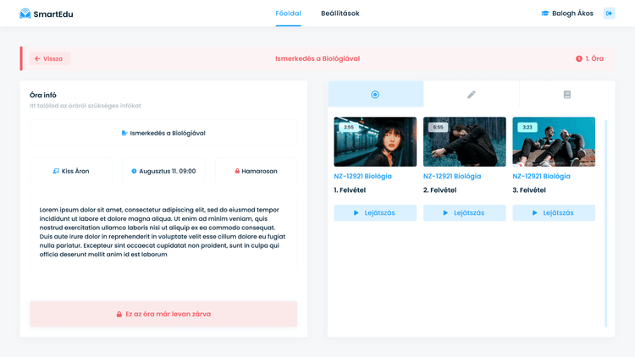635x357 pixels.
Task: Click the lock icon beside Hamarosan
Action: coord(237,171)
